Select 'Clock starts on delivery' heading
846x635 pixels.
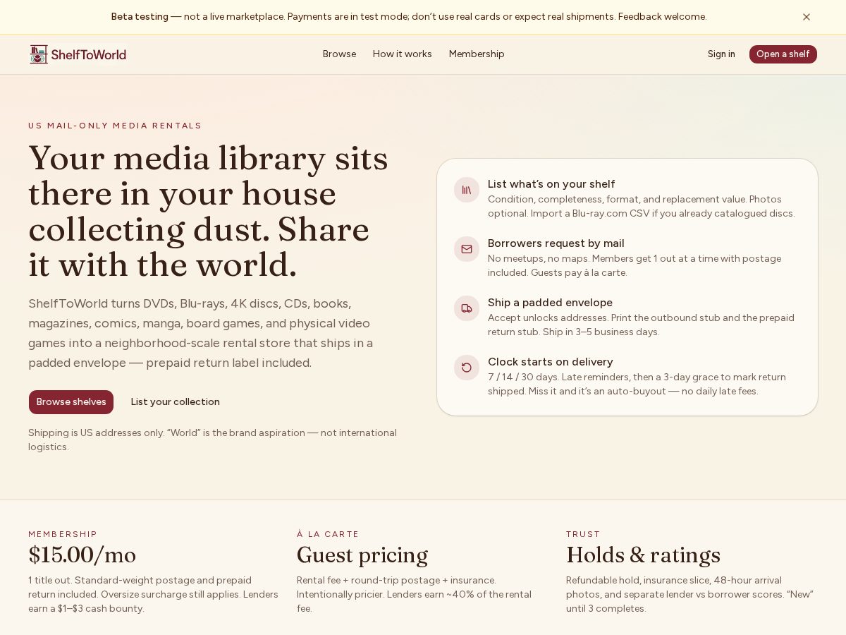551,362
